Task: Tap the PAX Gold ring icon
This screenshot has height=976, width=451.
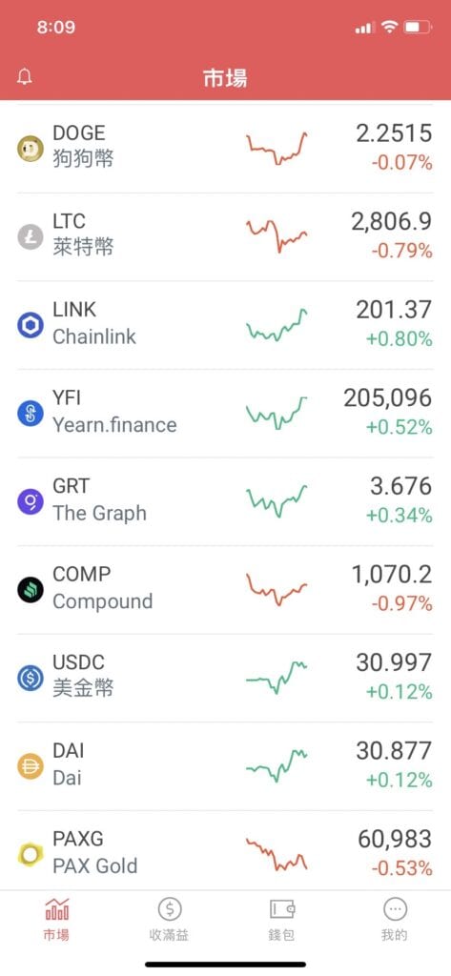Action: pyautogui.click(x=30, y=855)
